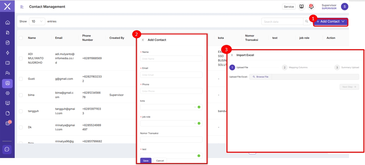The height and width of the screenshot is (165, 365).
Task: Open the Home icon in sidebar
Action: point(7,23)
